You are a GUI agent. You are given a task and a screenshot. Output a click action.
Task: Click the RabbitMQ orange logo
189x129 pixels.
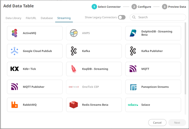click(x=14, y=105)
